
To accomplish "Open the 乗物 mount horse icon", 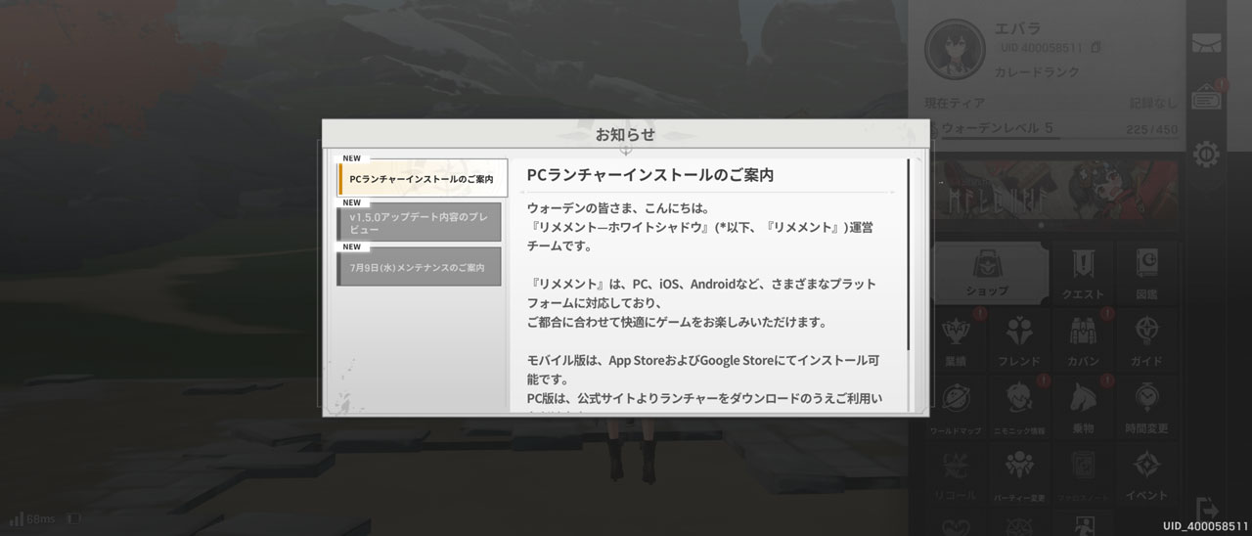I will click(x=1083, y=405).
